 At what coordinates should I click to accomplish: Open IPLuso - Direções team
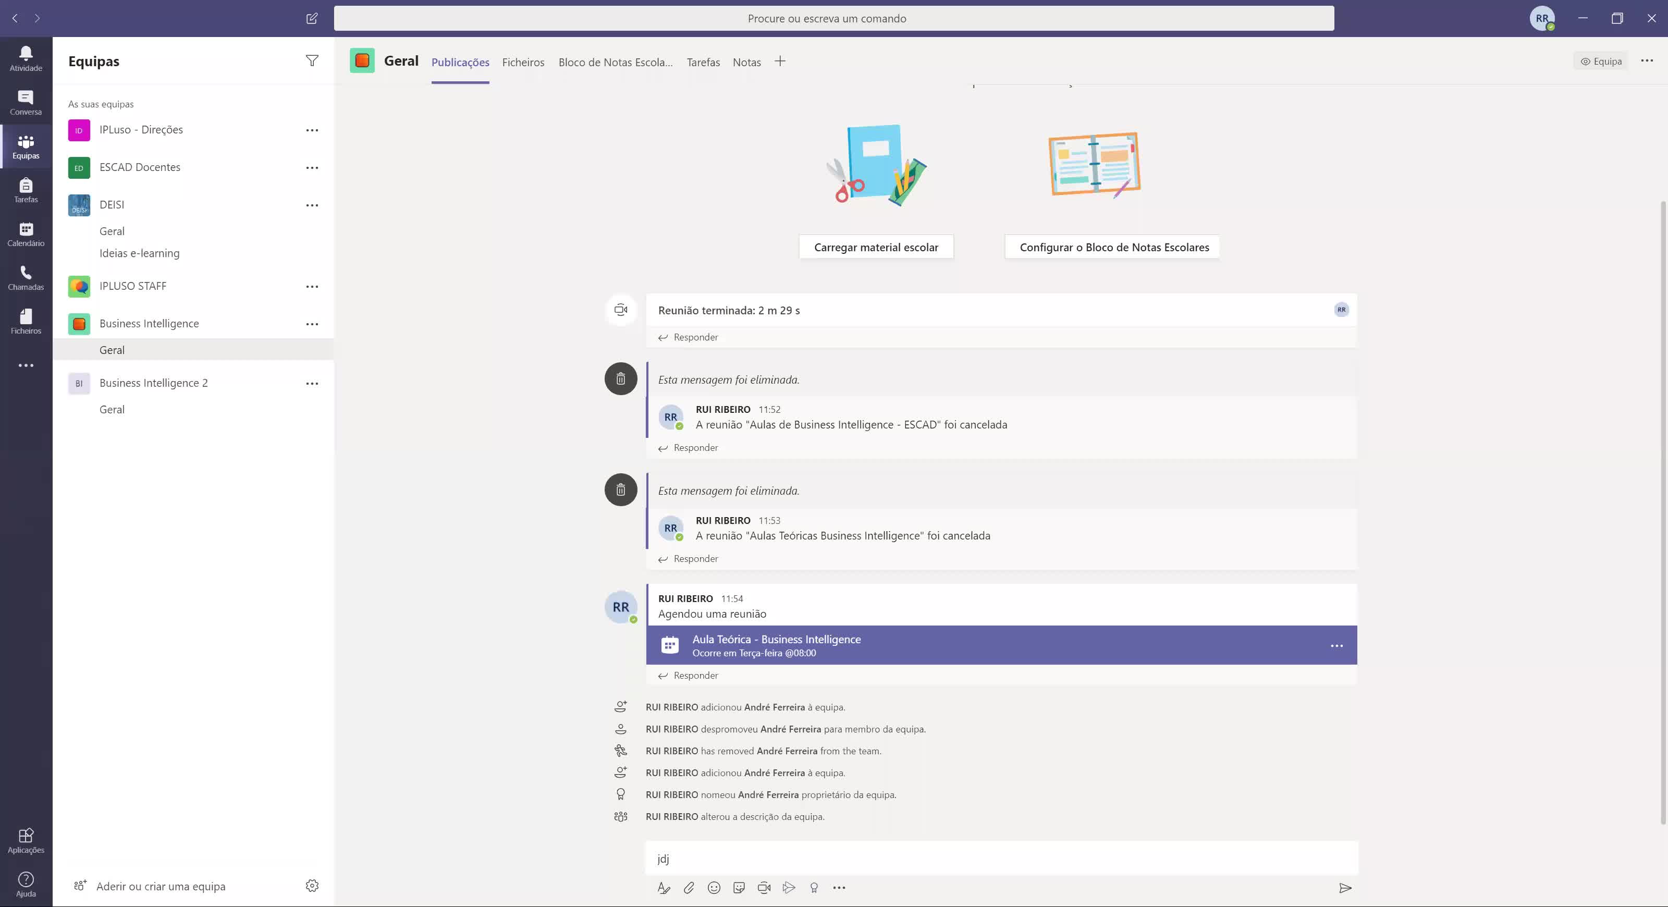[x=141, y=129]
